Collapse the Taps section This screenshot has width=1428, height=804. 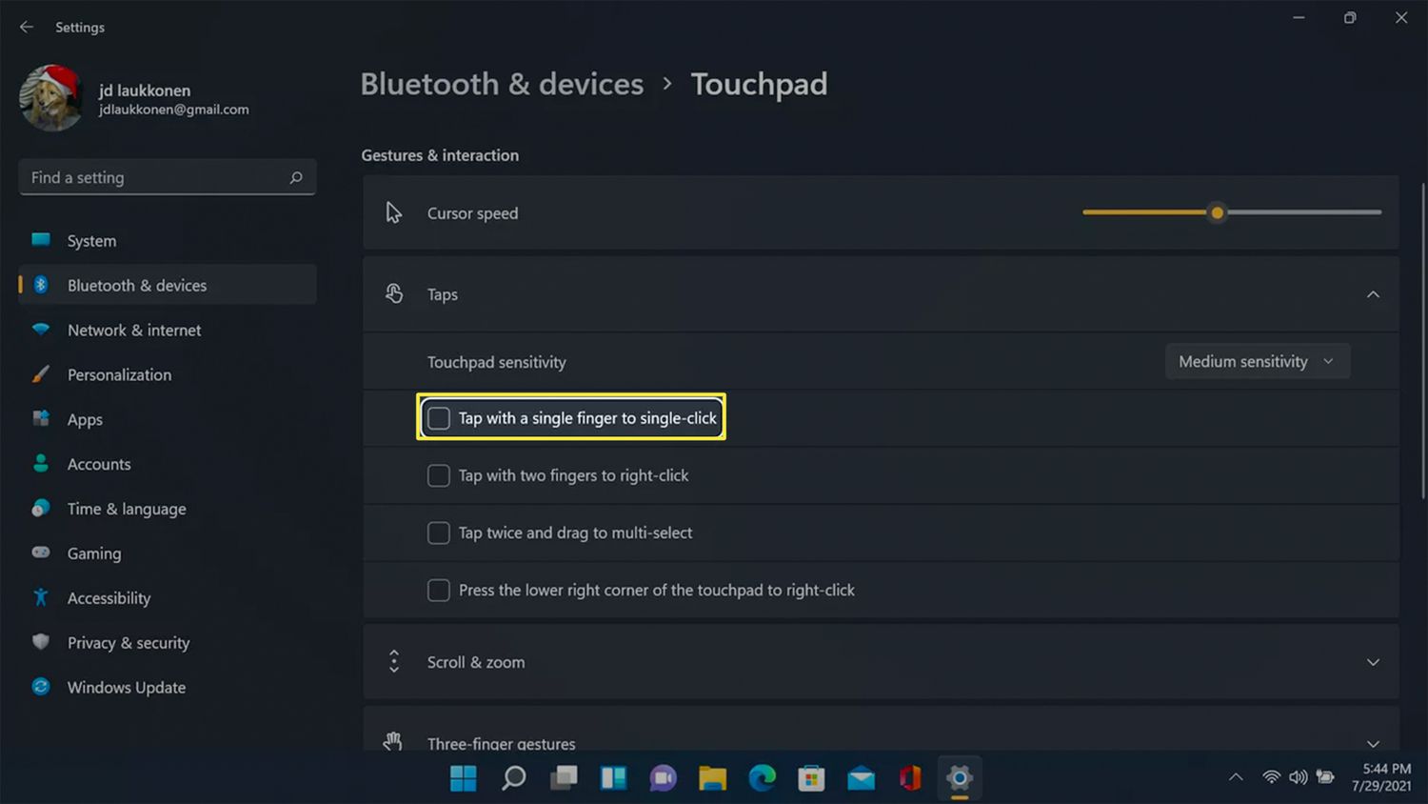click(1373, 294)
